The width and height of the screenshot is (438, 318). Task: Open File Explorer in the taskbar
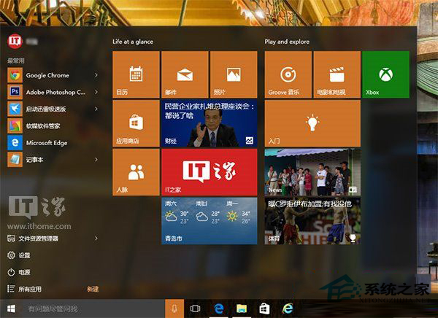(241, 309)
